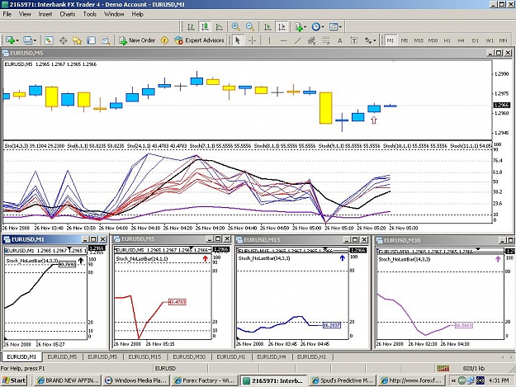Screen dimensions: 516x387
Task: Expand the Arrows dropdown arrow
Action: (375, 40)
